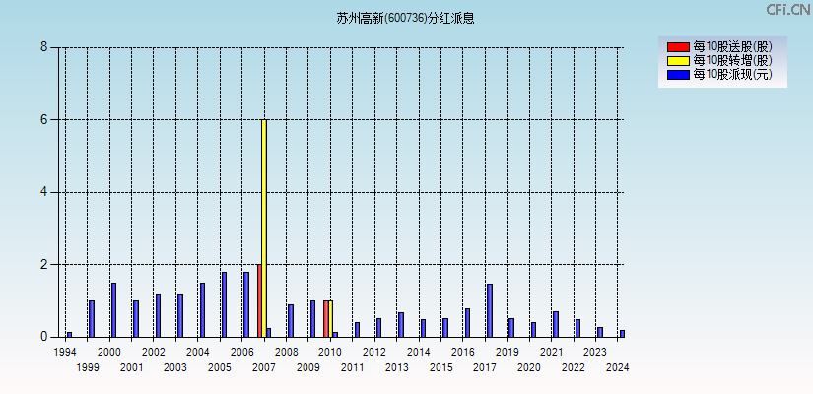Click the chart title 苏州高新(600736)分红派息
813x394 pixels.
point(405,19)
